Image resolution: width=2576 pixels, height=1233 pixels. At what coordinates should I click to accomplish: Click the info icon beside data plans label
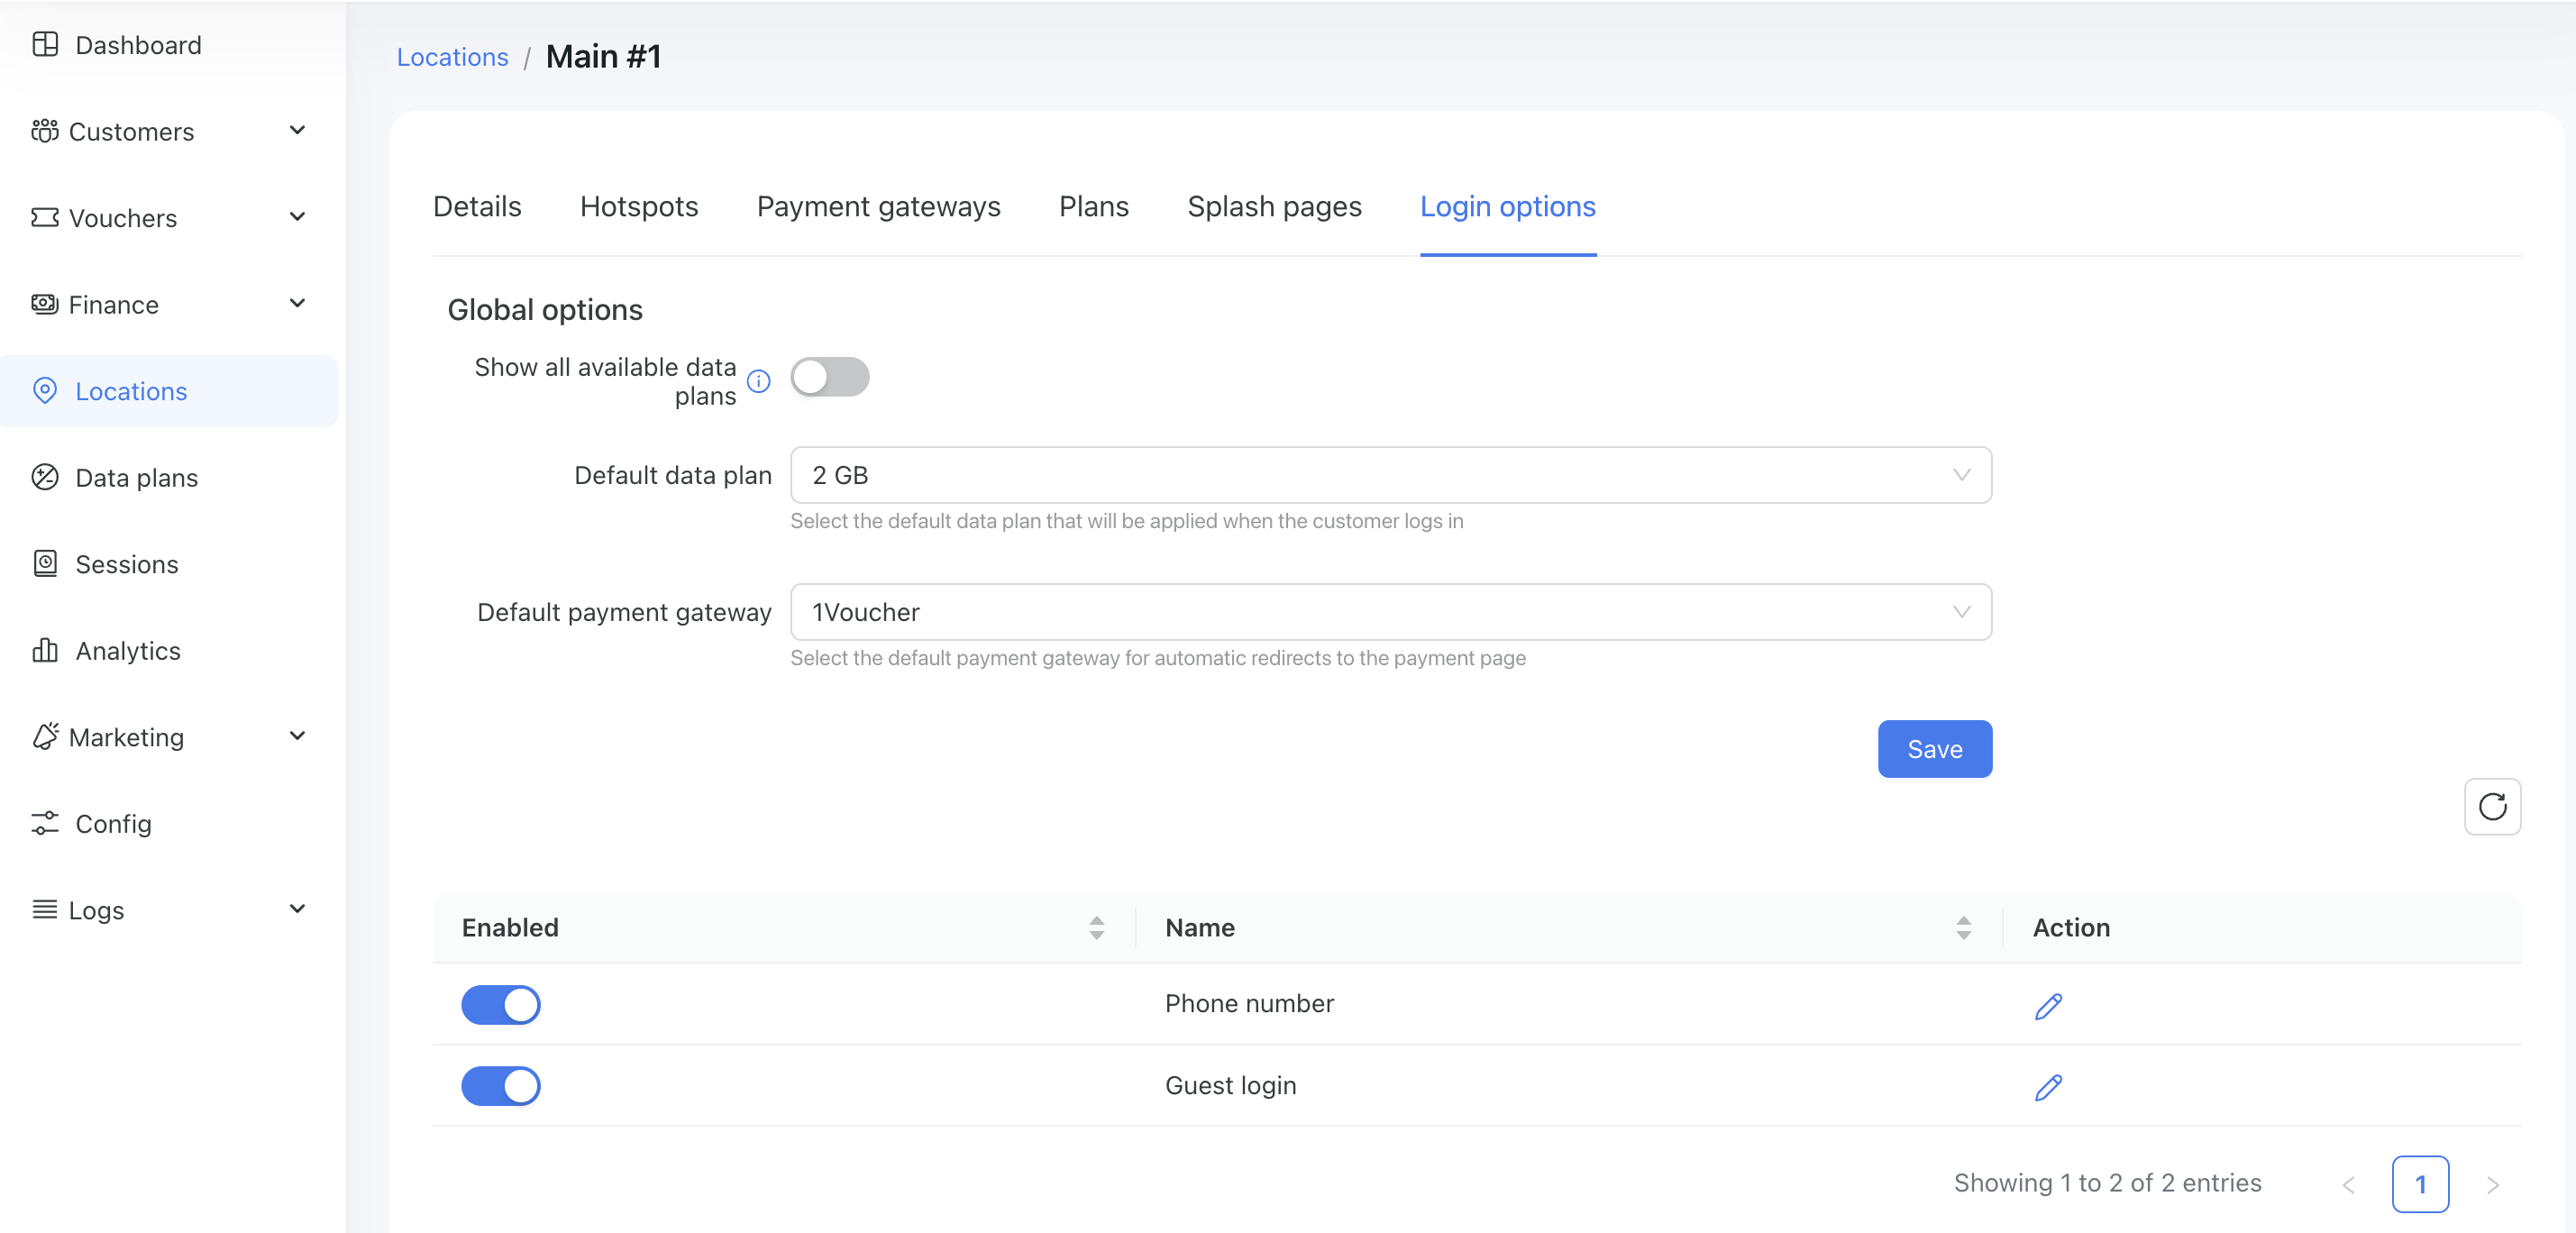tap(759, 381)
